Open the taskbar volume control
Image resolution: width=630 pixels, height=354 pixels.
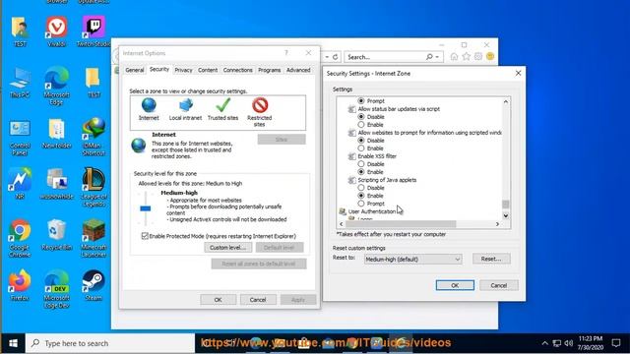click(x=569, y=343)
